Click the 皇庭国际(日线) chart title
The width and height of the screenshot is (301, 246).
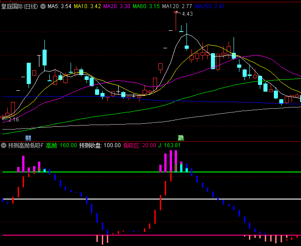pos(19,6)
